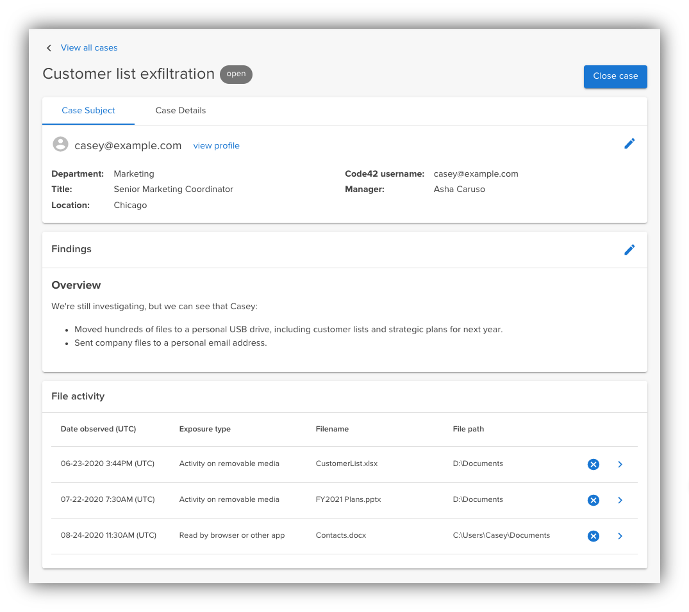
Task: Click the back arrow beside View all cases
Action: 49,48
